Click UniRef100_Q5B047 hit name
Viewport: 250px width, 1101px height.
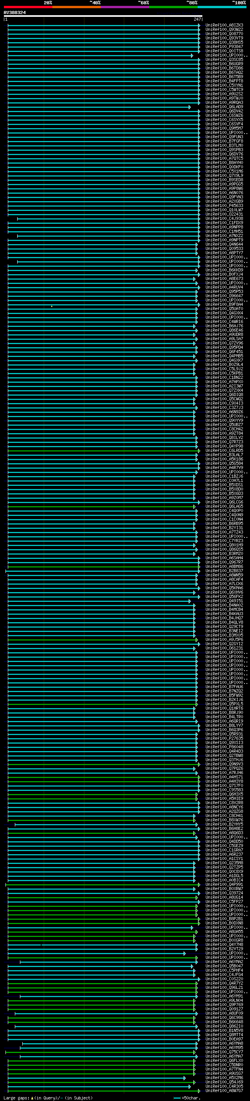point(224,966)
